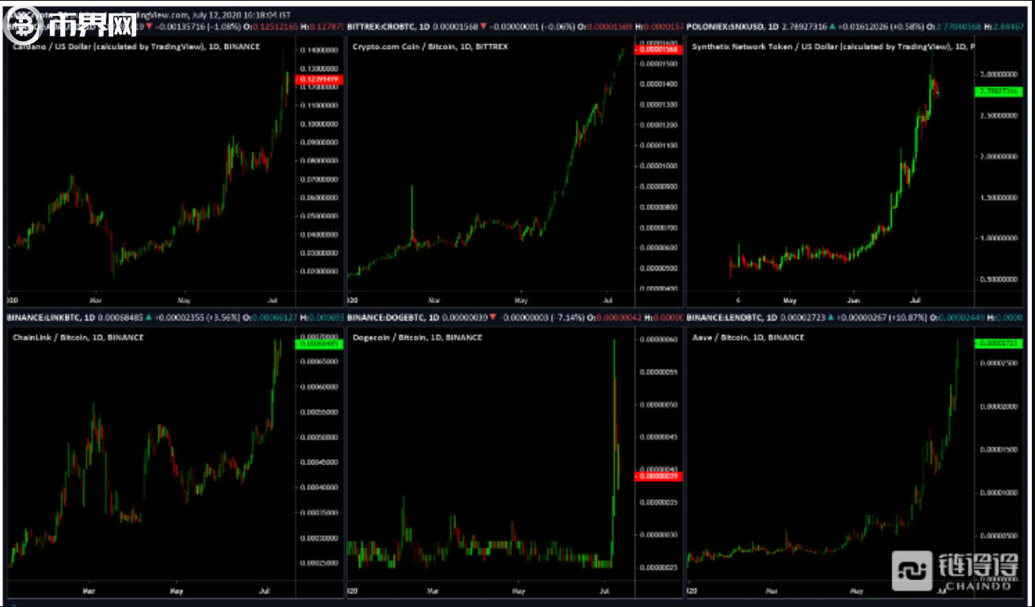This screenshot has height=607, width=1035.
Task: Click red price tag on Cardano chart
Action: tap(317, 79)
